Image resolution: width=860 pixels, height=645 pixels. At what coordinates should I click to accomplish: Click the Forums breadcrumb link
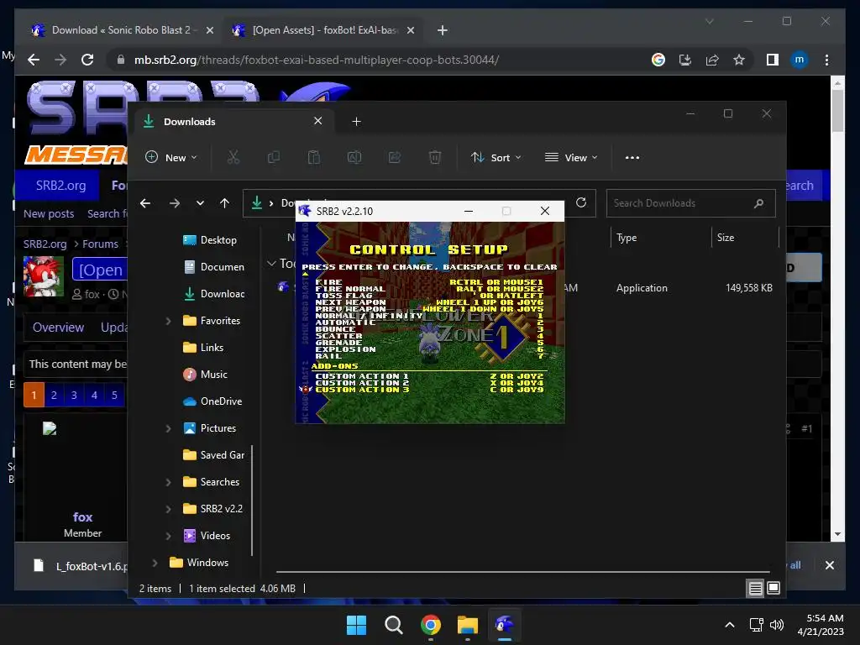pyautogui.click(x=101, y=244)
